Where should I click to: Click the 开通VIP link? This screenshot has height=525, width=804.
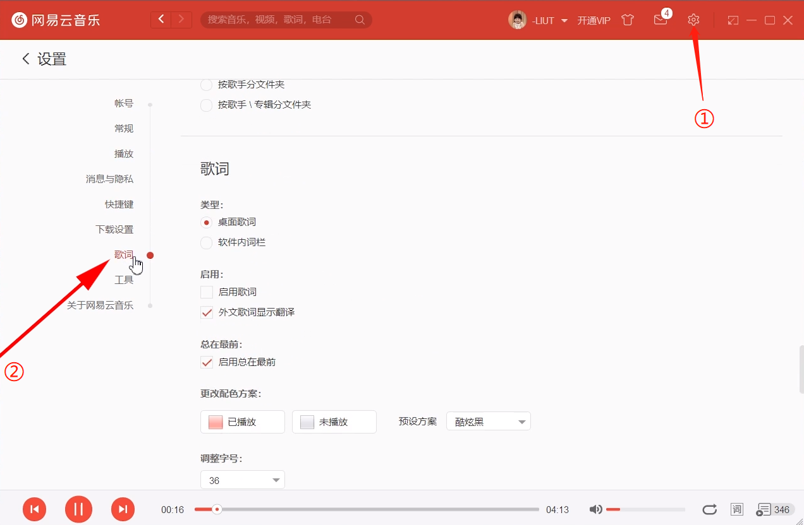click(593, 20)
